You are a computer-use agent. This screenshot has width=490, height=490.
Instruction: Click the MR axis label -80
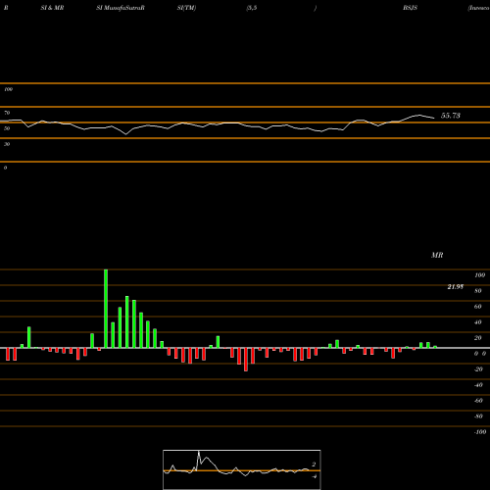click(x=478, y=416)
